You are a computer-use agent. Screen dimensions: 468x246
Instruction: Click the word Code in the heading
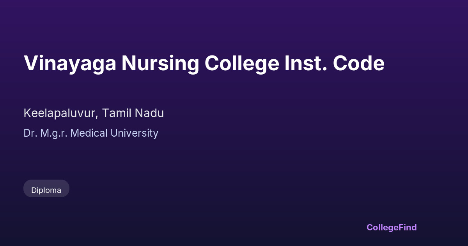(359, 63)
